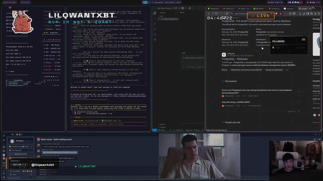Expand the Outline section
Image resolution: width=323 pixels, height=181 pixels.
(162, 124)
